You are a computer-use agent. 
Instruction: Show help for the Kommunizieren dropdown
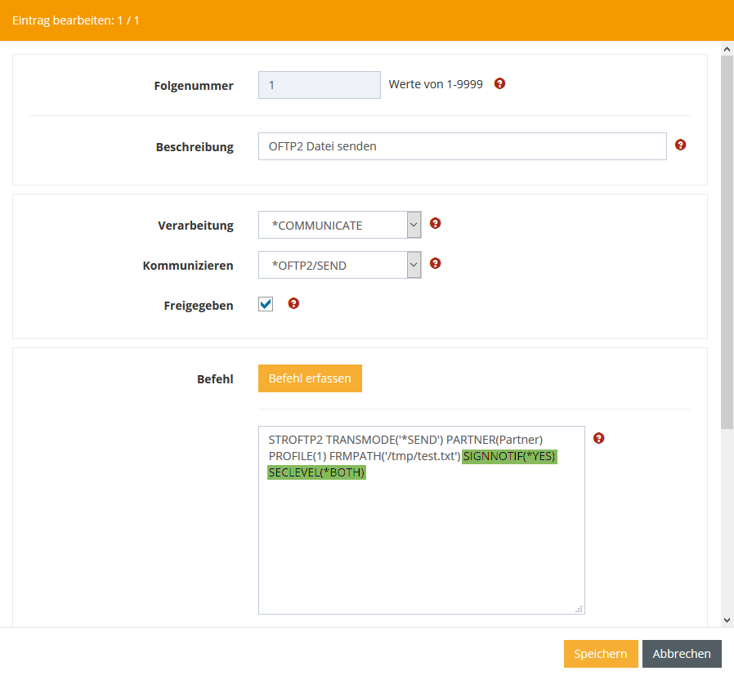435,263
